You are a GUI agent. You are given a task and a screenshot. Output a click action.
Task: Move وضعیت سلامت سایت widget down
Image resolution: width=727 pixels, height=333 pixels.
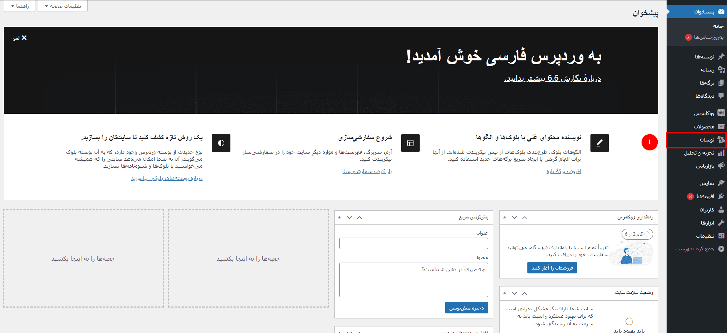(514, 293)
